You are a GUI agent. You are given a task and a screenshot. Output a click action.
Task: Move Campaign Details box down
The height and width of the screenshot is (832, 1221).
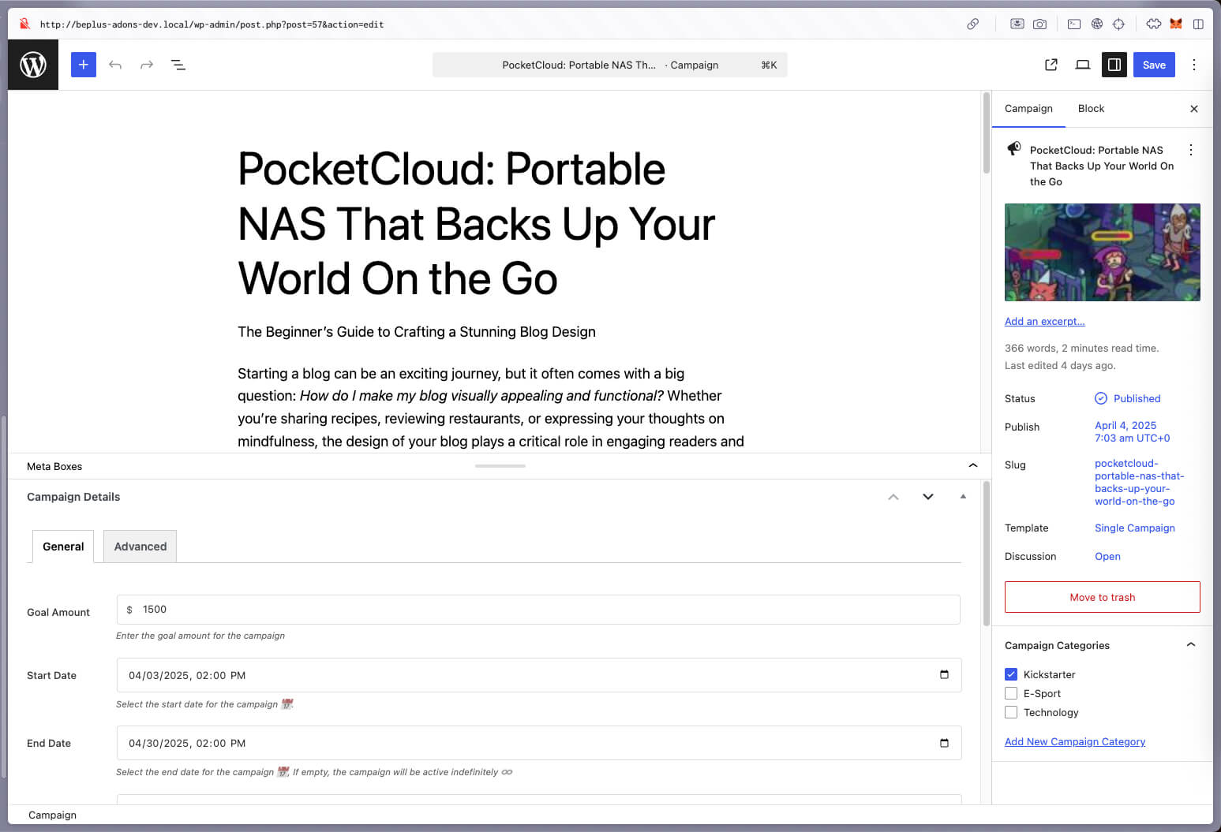click(928, 497)
